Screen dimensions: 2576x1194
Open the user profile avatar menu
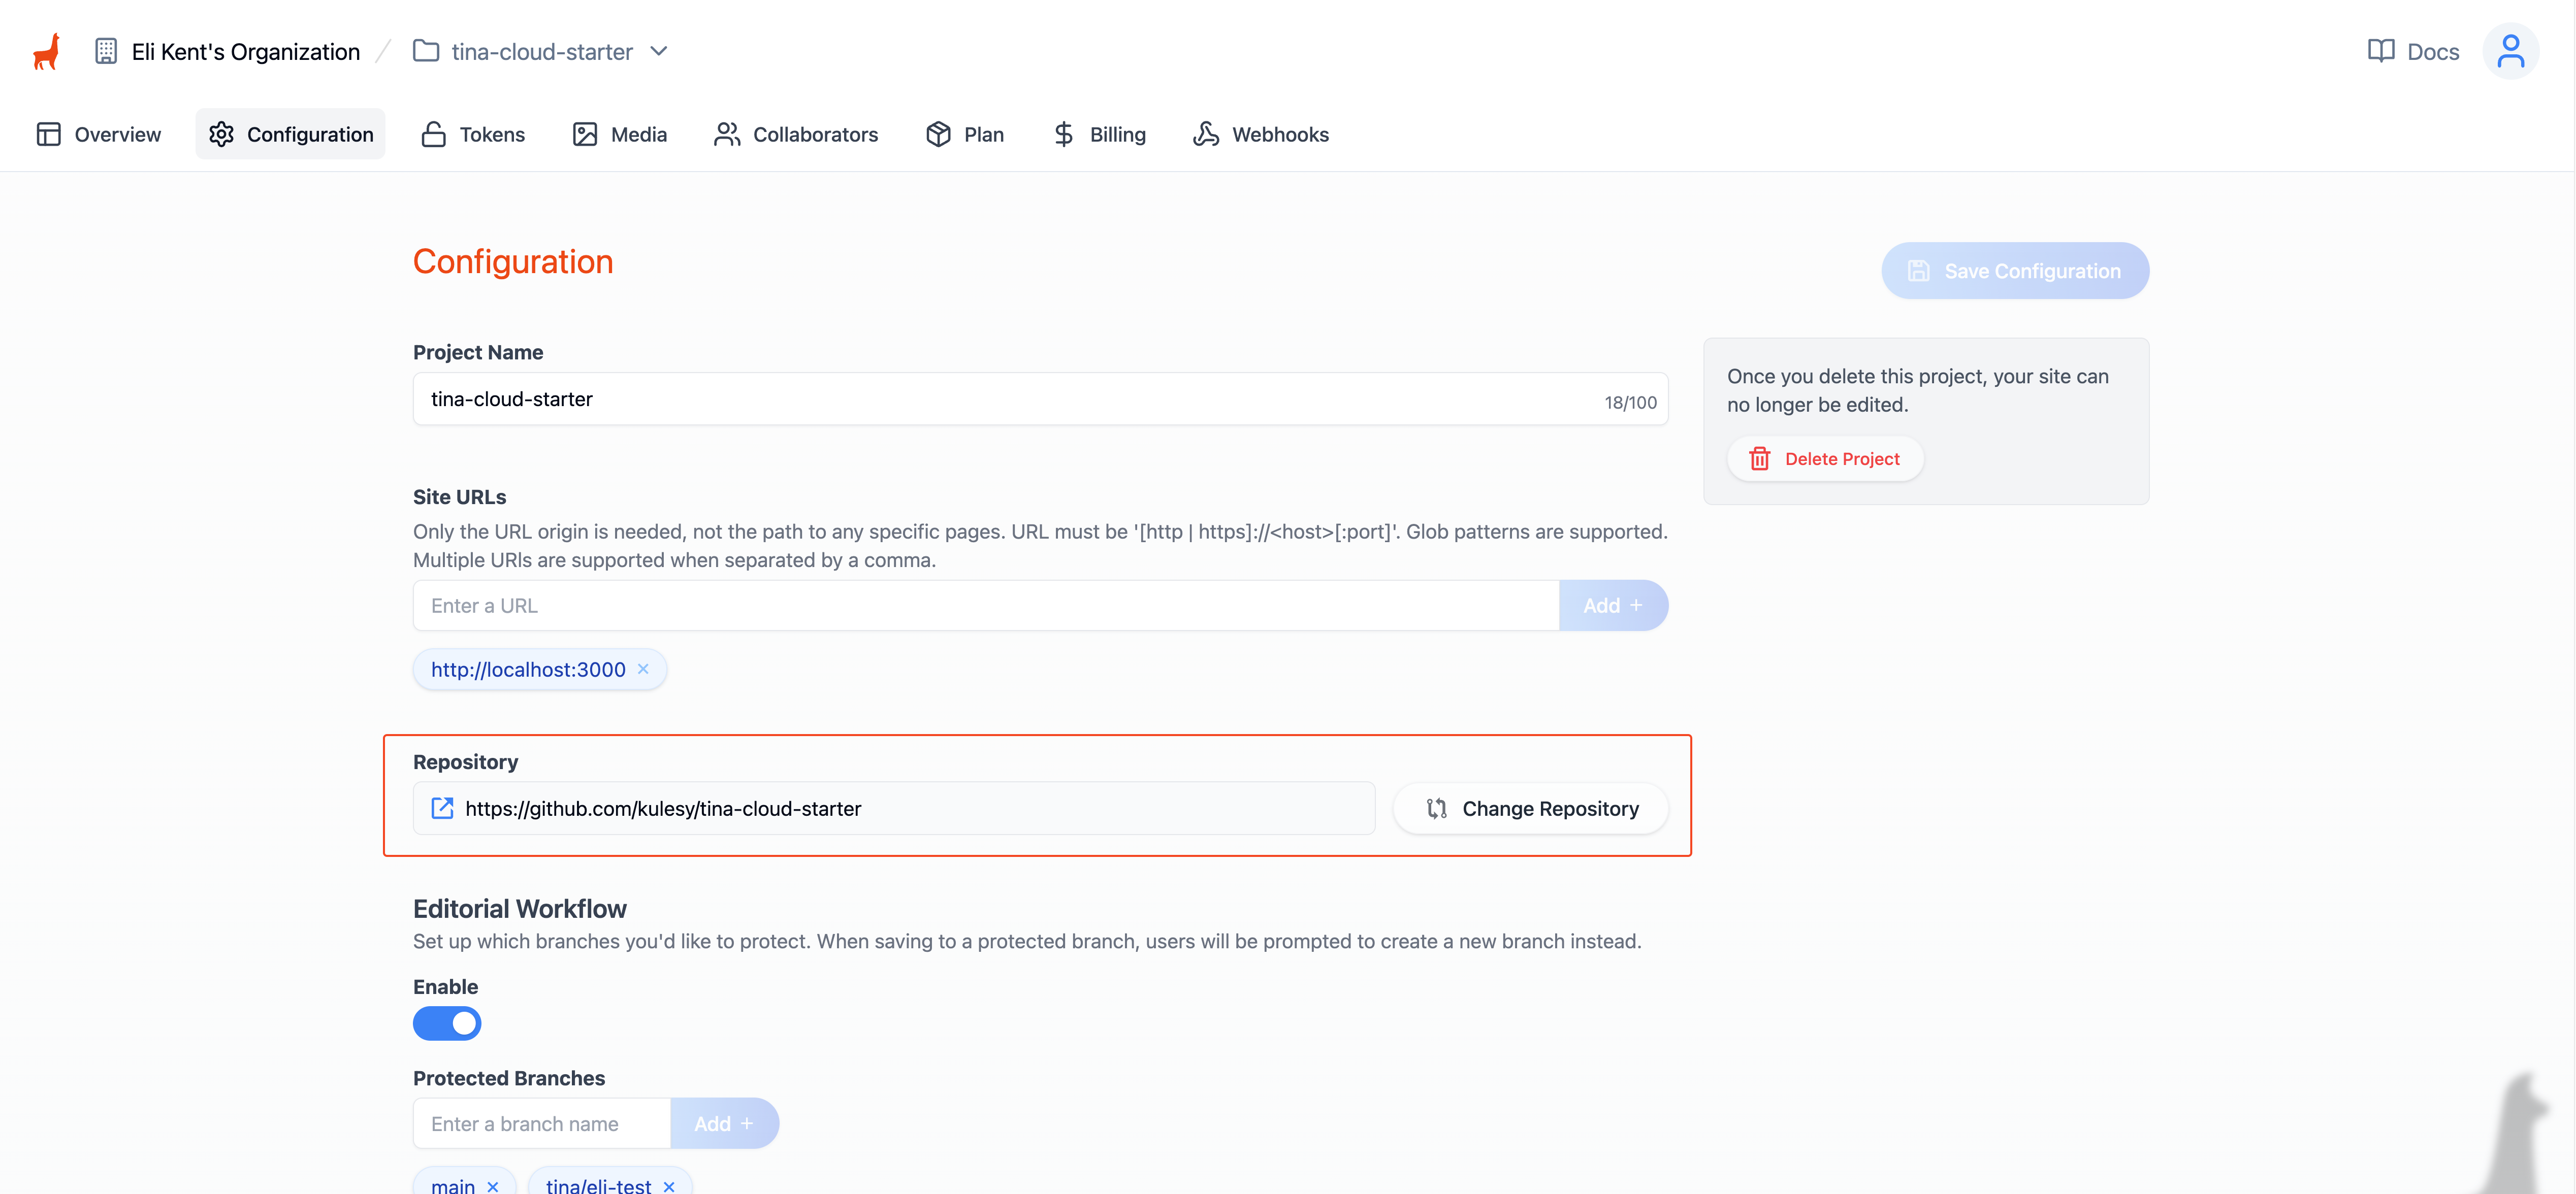coord(2511,51)
